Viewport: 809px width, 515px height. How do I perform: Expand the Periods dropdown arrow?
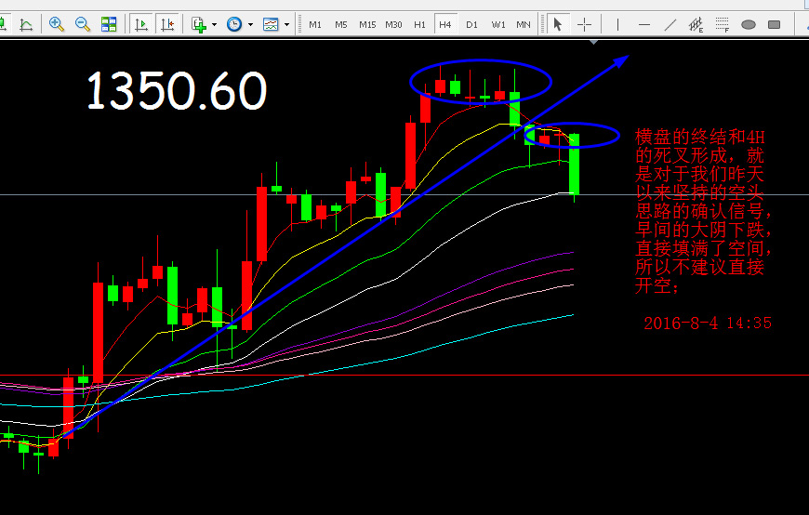[x=250, y=24]
